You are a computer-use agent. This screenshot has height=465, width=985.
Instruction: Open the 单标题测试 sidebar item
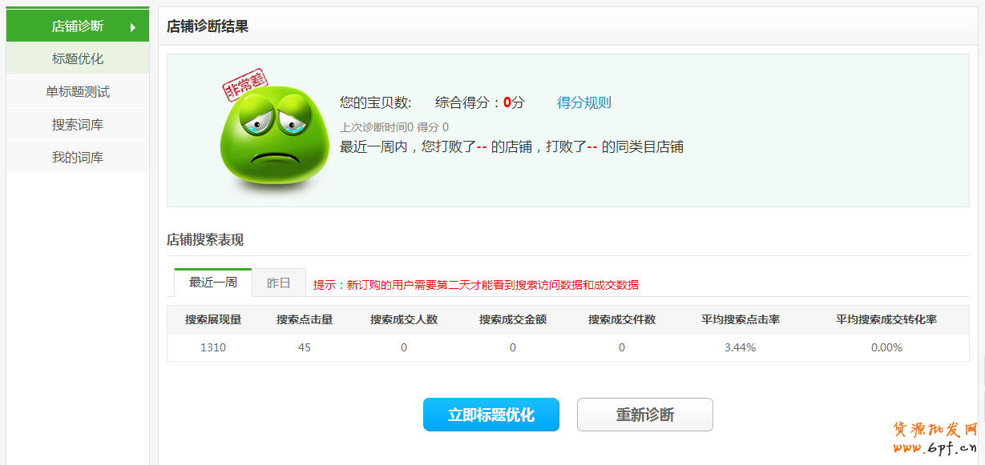(x=78, y=92)
